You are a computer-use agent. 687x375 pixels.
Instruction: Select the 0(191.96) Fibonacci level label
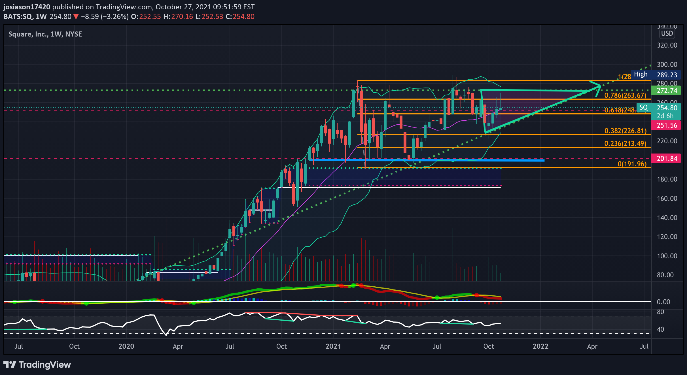pyautogui.click(x=632, y=164)
